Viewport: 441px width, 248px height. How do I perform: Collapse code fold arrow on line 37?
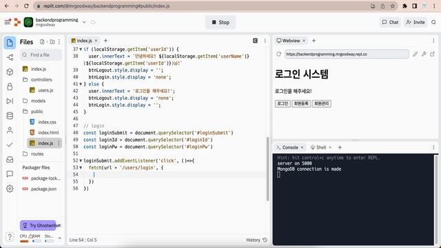pyautogui.click(x=81, y=49)
